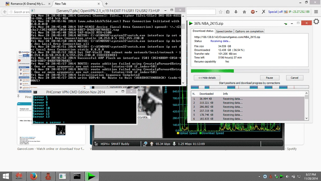Click Choose a server prompt in CMD

[x=49, y=122]
